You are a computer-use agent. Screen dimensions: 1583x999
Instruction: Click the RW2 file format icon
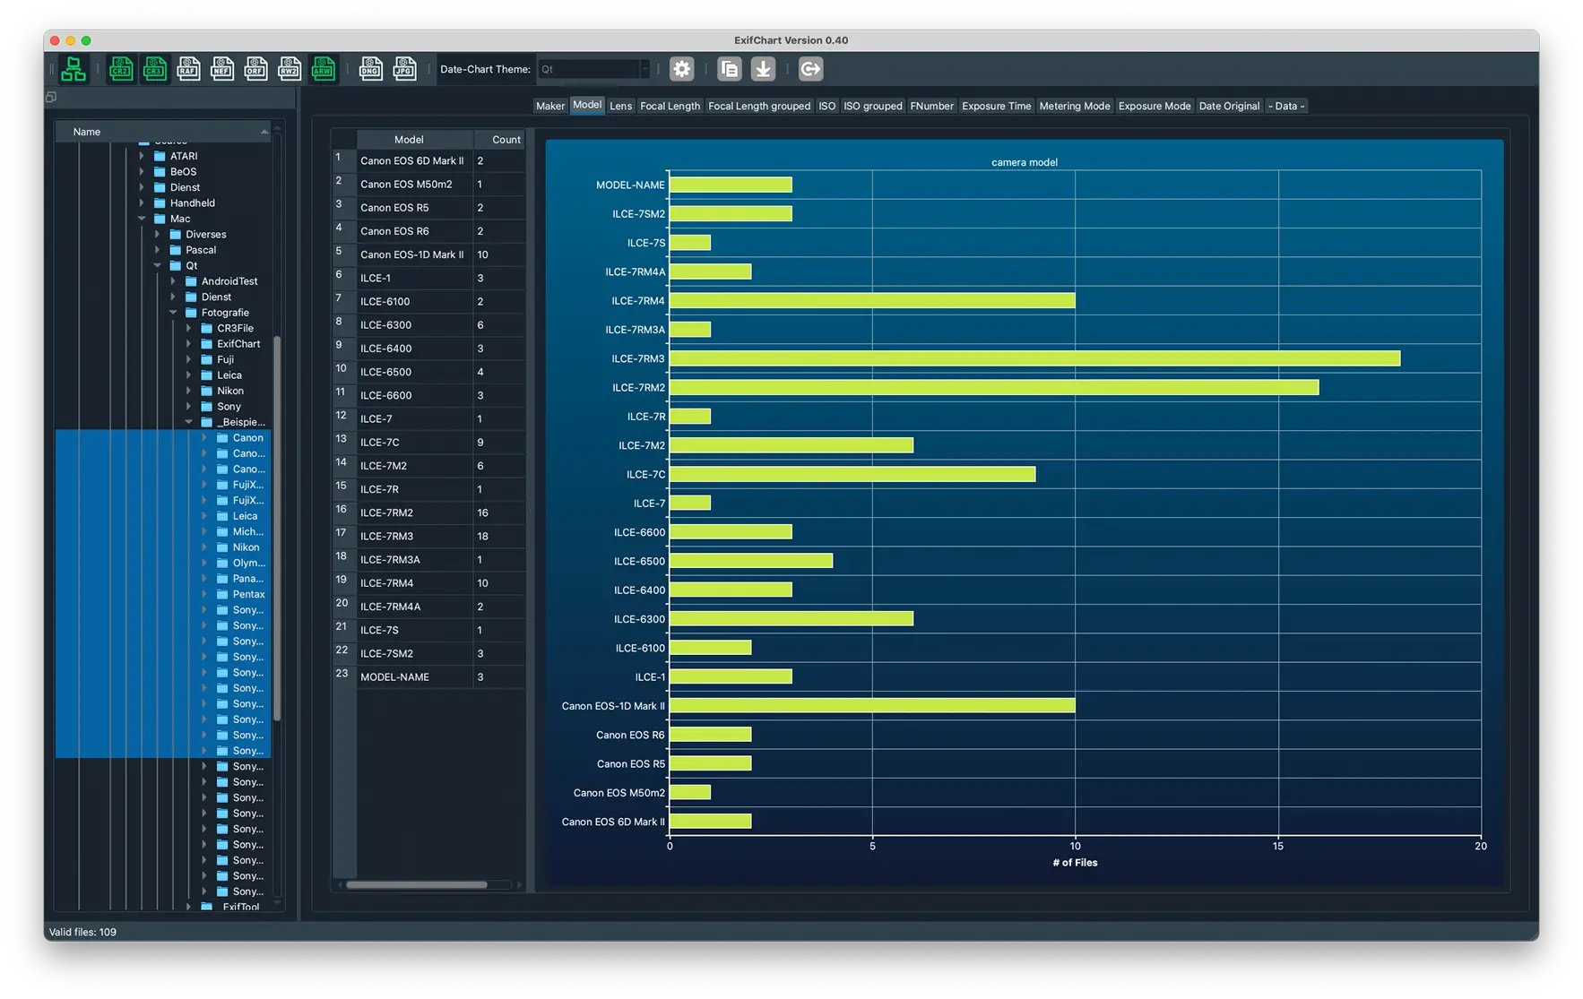289,69
